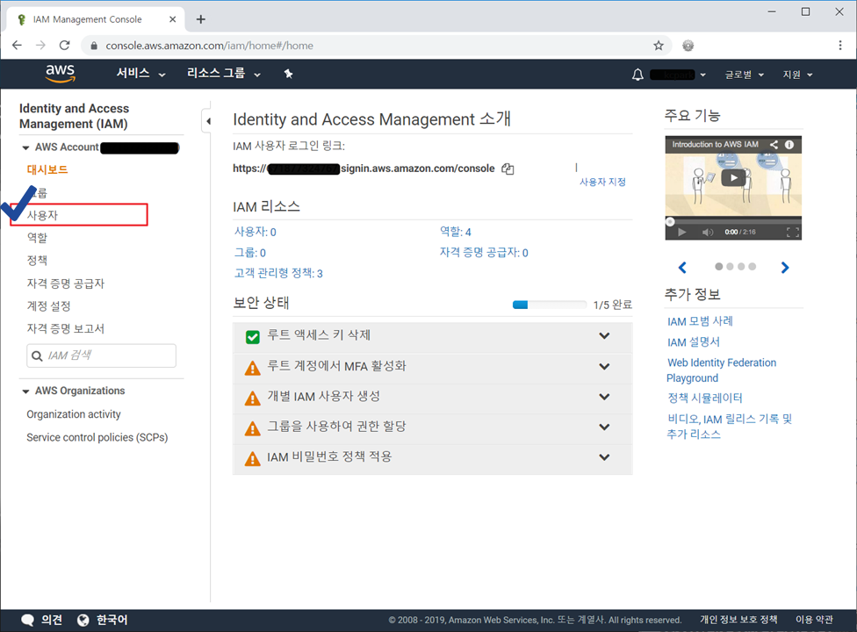Open the Chrome three-dot menu

(840, 46)
